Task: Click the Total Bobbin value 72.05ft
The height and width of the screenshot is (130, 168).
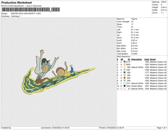Action: 134,54
